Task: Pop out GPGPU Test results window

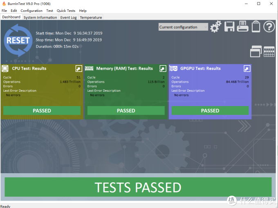Action: [247, 68]
